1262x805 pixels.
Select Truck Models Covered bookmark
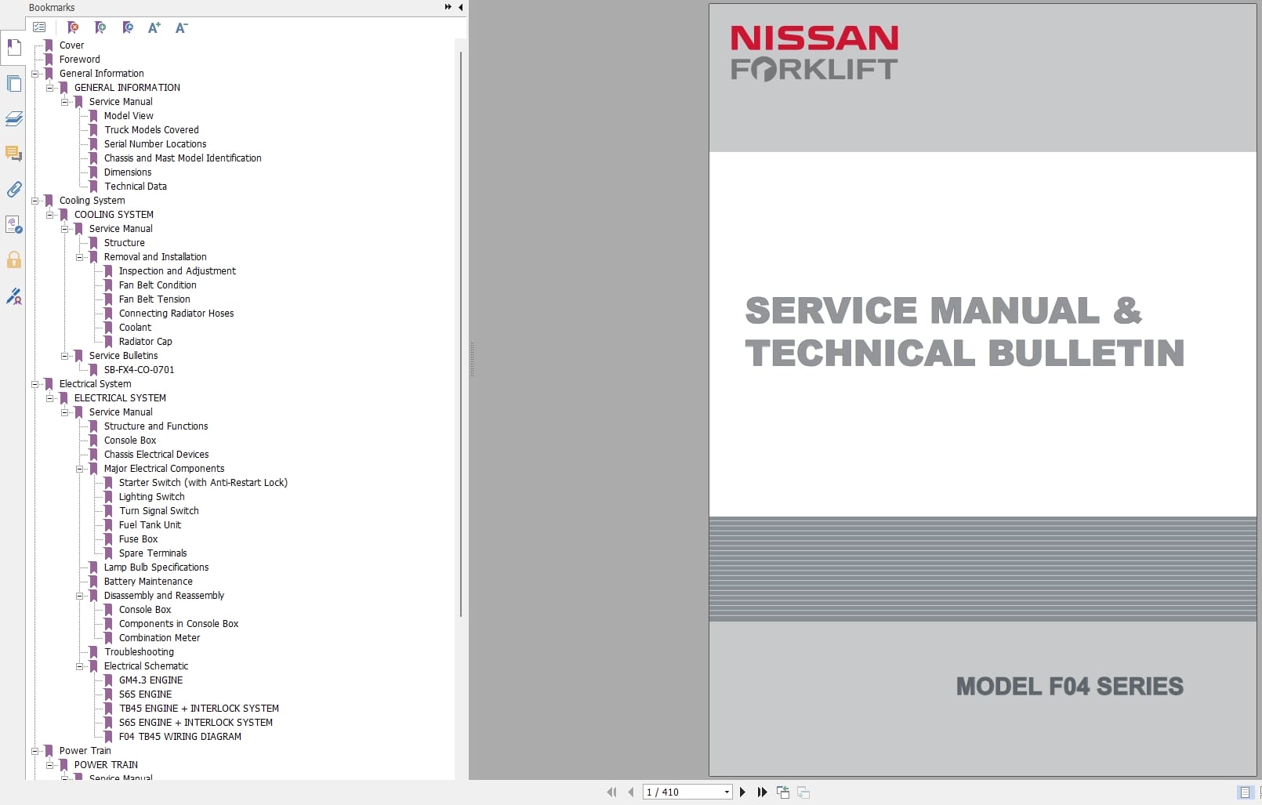(x=151, y=130)
